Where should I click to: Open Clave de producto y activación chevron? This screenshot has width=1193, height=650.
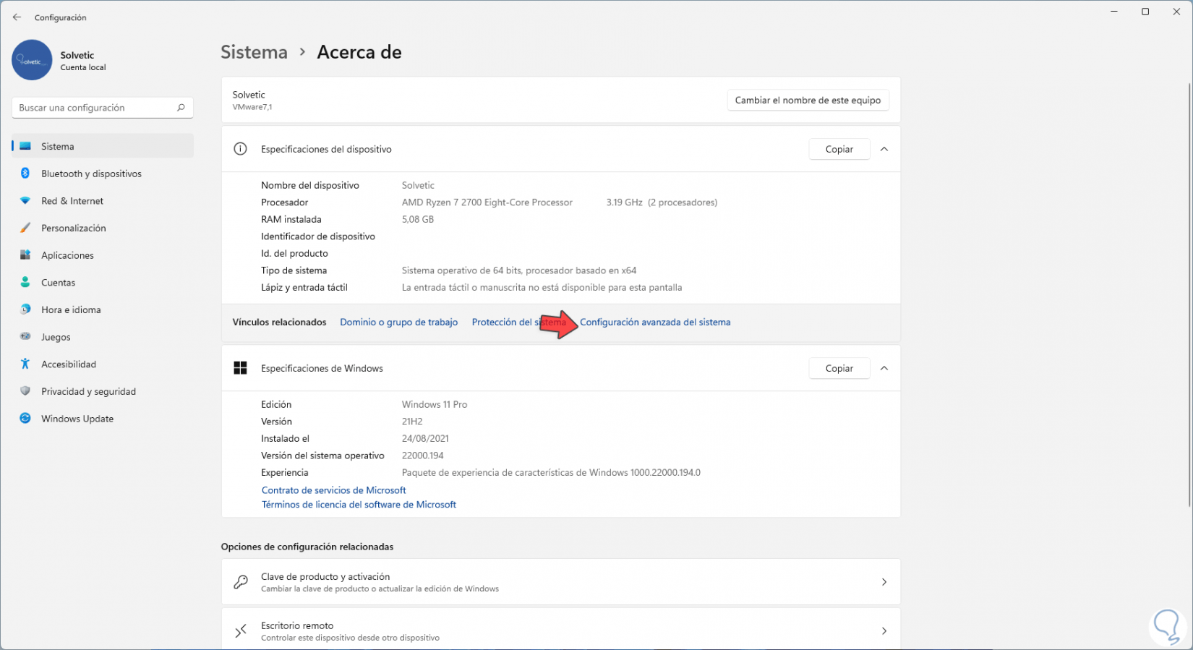point(884,582)
